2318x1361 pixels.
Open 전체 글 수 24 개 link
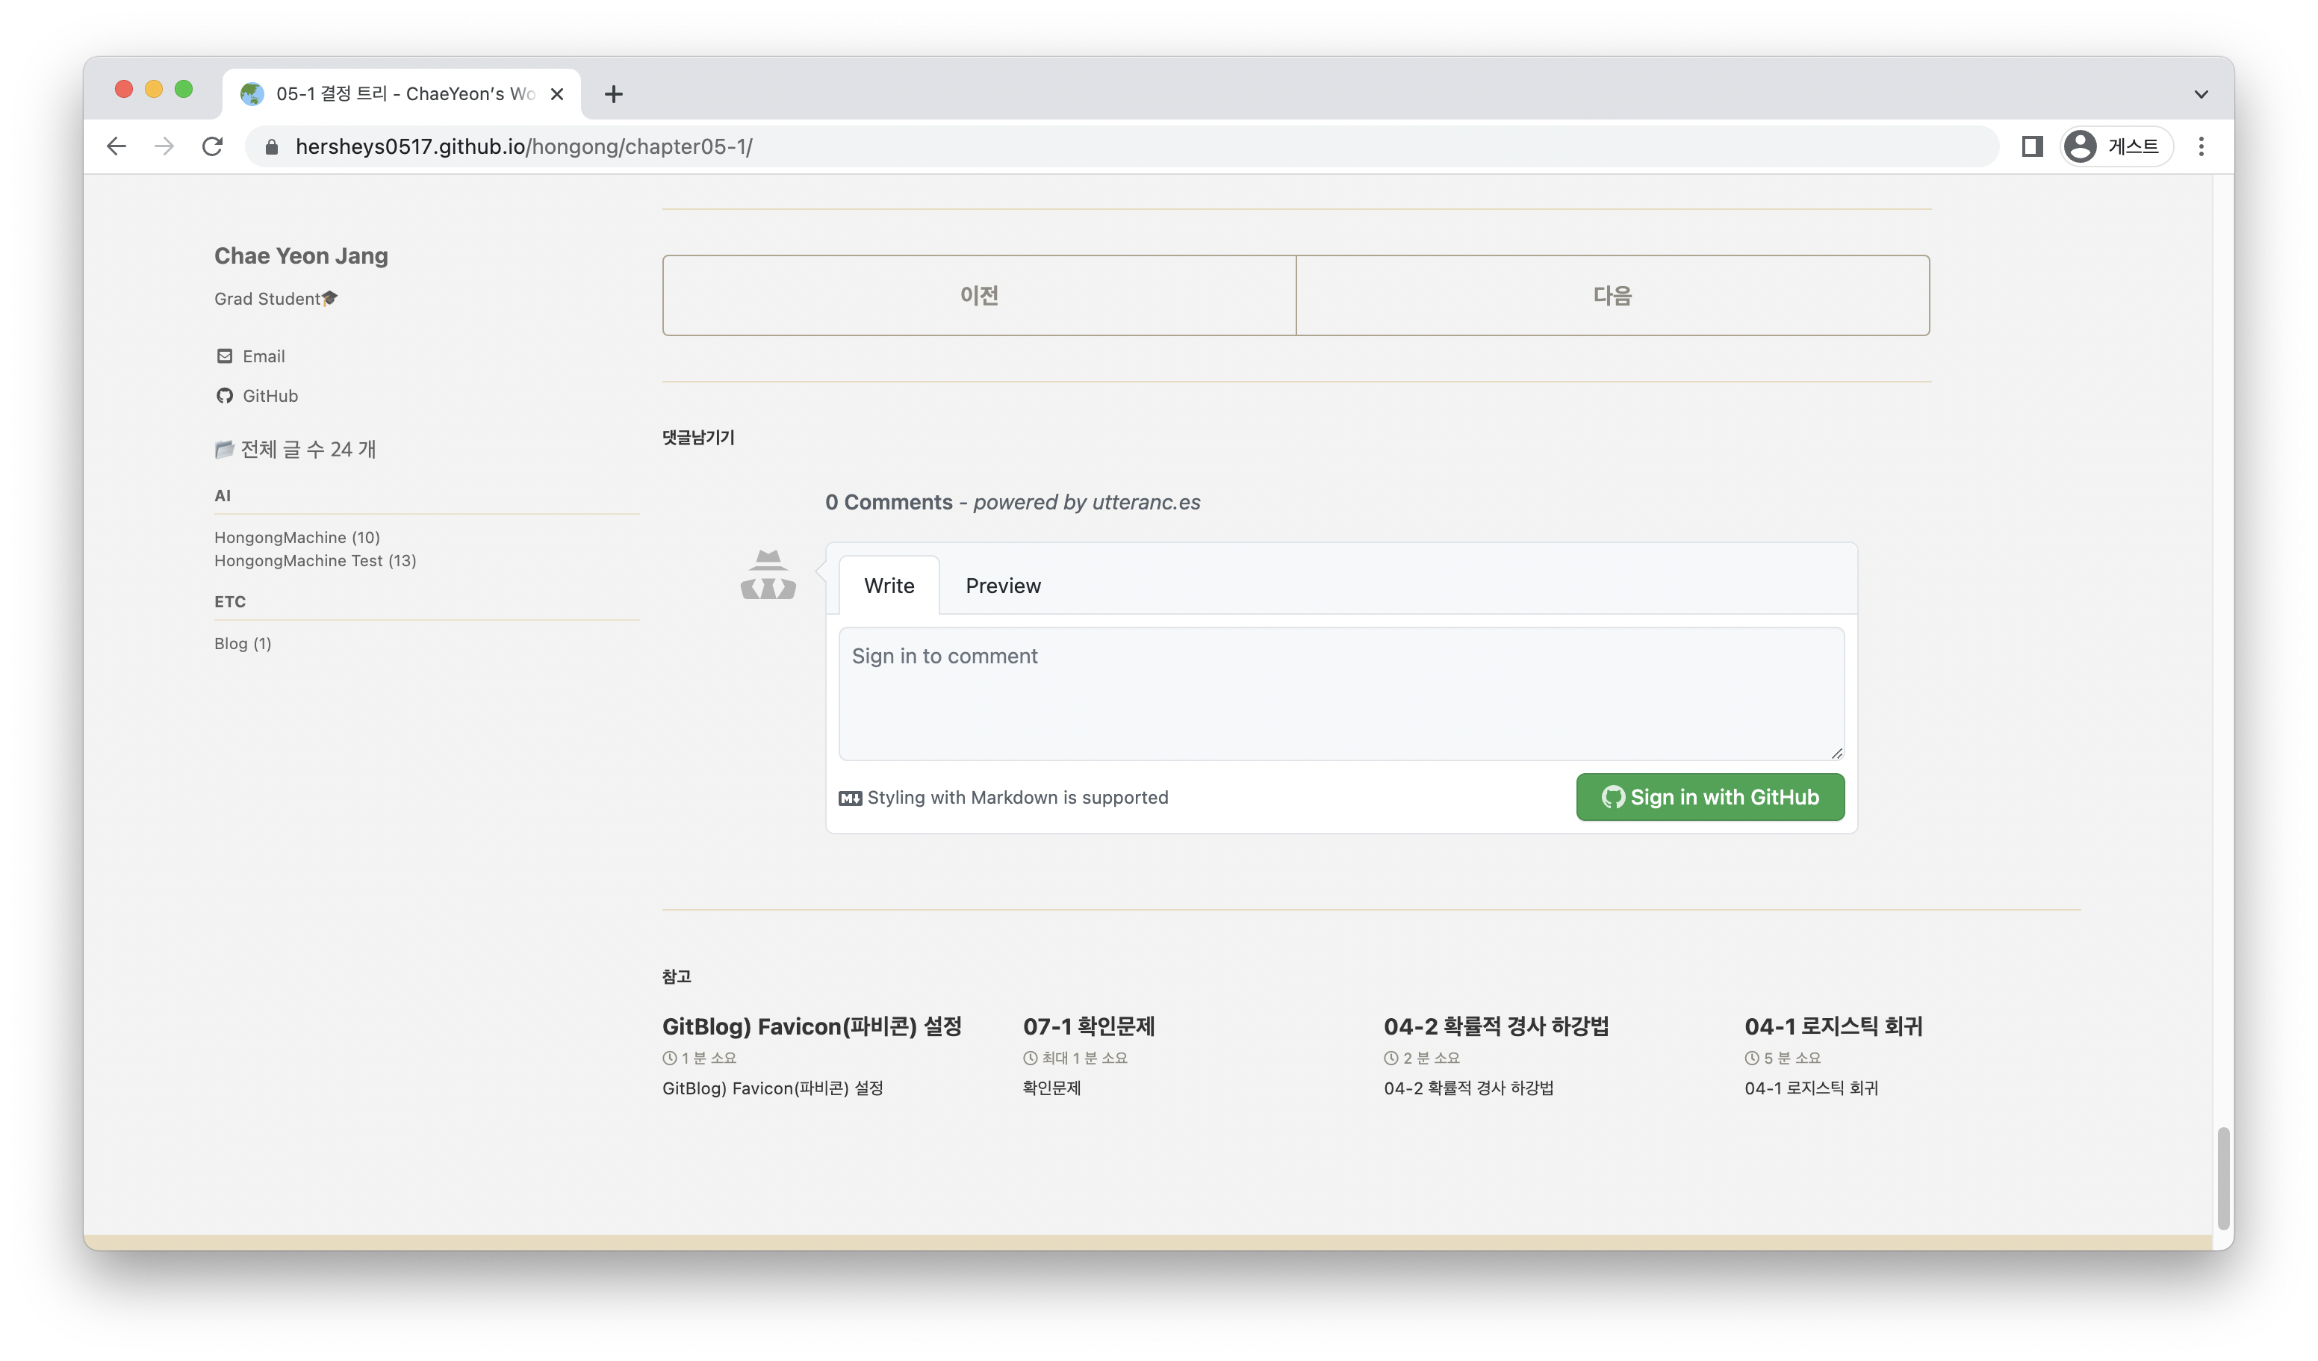point(295,449)
